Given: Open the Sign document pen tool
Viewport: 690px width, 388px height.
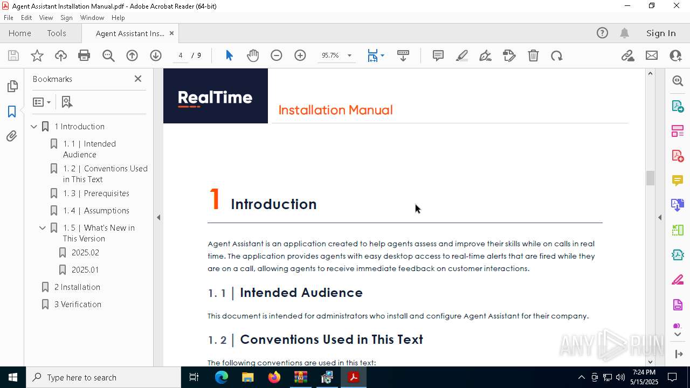Looking at the screenshot, I should [485, 56].
